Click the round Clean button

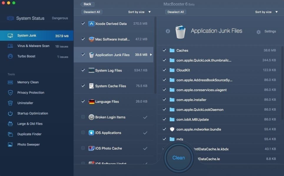click(179, 158)
